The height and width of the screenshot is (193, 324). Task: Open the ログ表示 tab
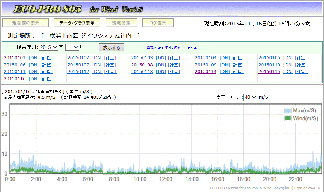point(158,23)
